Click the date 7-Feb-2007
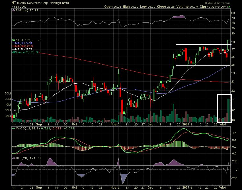 19,7
